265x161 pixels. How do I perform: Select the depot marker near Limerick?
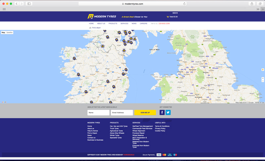coord(86,92)
